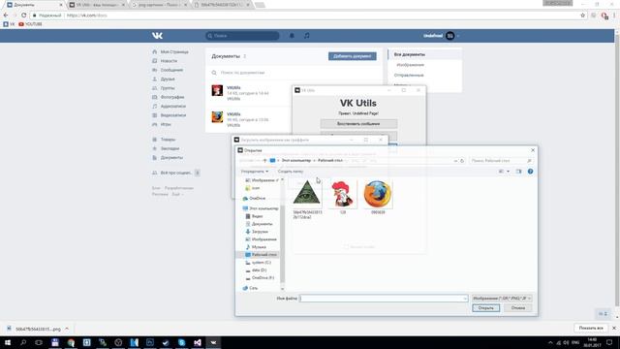The width and height of the screenshot is (620, 349).
Task: Click the documents search field on VK page
Action: click(294, 73)
